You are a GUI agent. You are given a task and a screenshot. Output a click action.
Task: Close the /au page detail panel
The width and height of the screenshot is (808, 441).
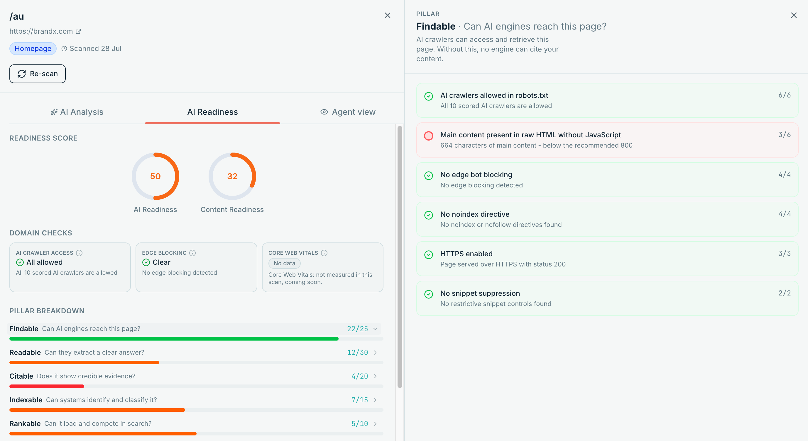[387, 15]
